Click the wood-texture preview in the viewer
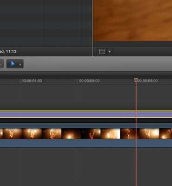Image resolution: width=172 pixels, height=186 pixels. 133,20
